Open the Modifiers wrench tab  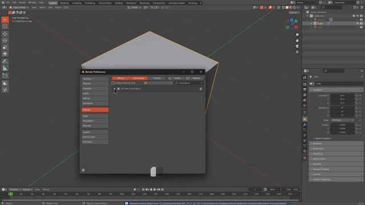click(x=305, y=125)
